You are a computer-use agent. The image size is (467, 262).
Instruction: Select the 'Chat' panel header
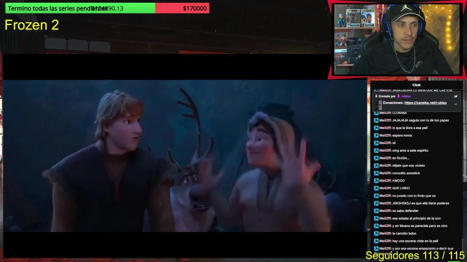(416, 85)
